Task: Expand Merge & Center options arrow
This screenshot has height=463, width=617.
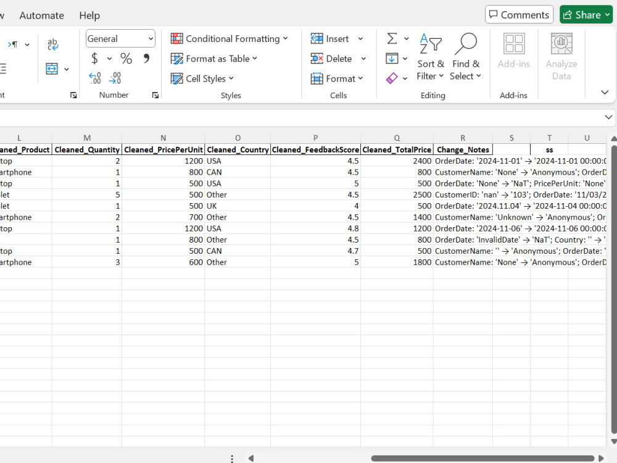Action: click(67, 69)
